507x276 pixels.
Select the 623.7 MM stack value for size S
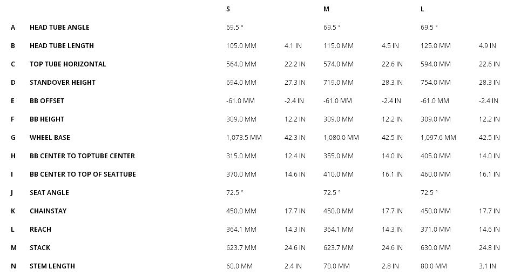click(x=241, y=247)
